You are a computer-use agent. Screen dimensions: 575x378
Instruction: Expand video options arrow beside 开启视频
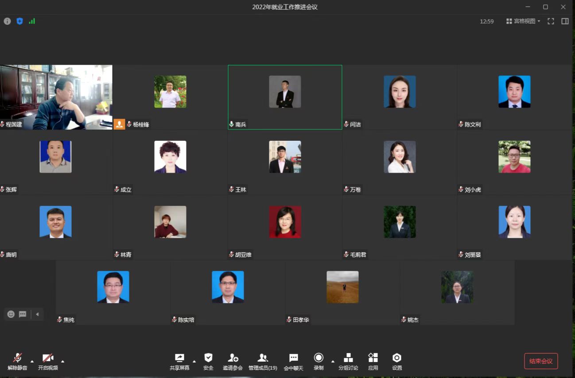[x=62, y=361]
